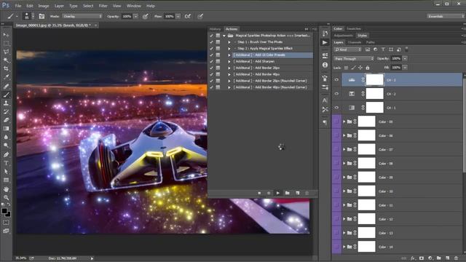Click Play selection button in Actions panel

[278, 193]
